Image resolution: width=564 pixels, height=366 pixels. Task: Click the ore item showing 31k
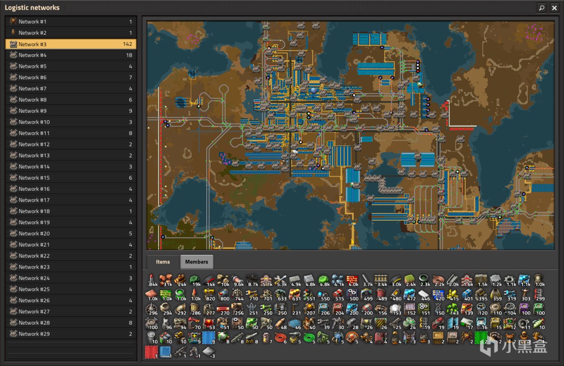click(166, 280)
